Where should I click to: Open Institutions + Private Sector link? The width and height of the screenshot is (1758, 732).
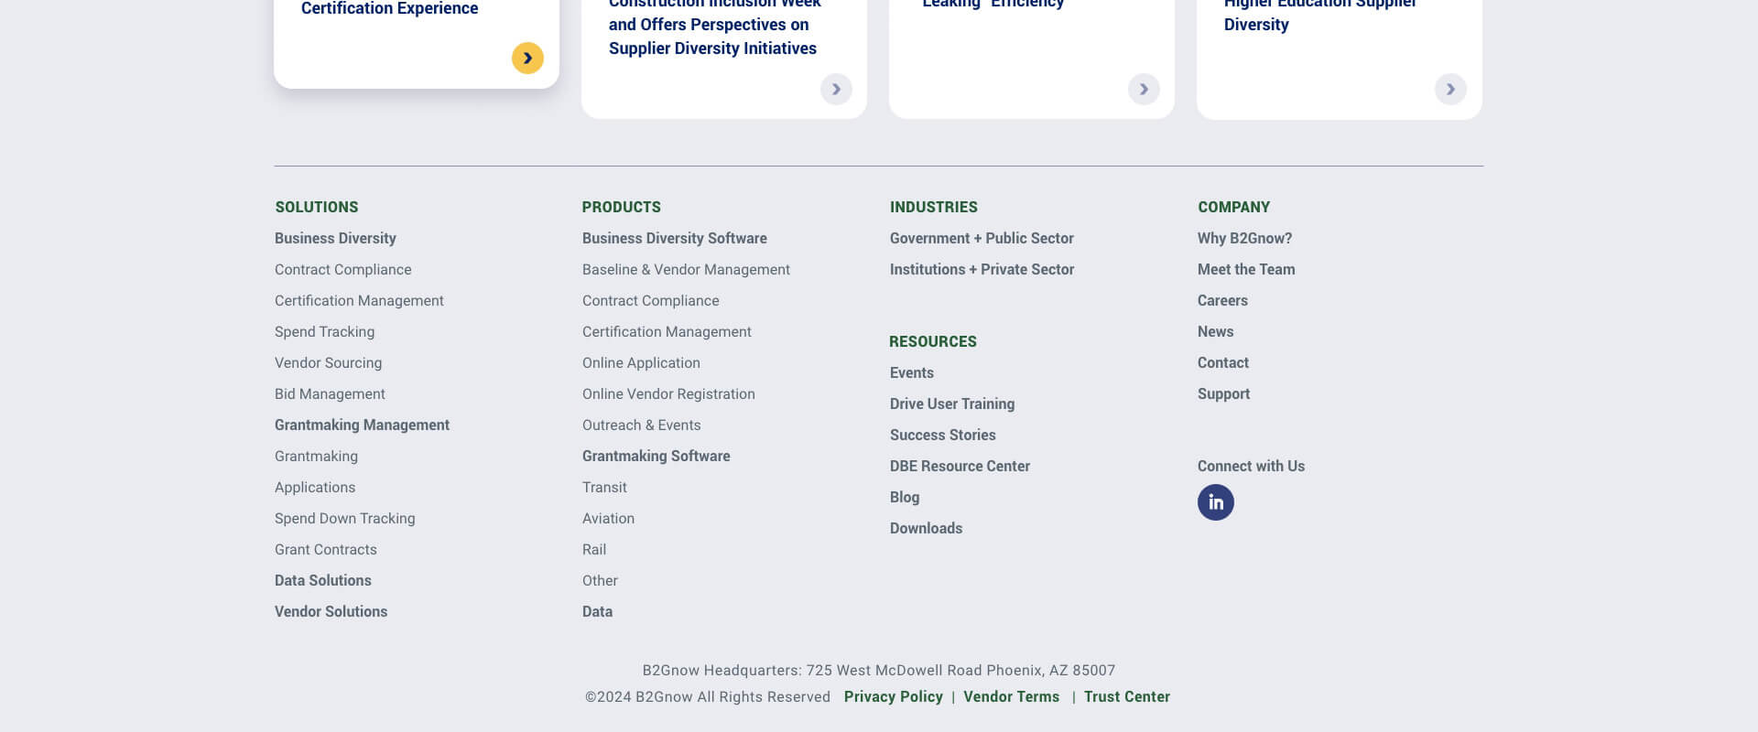coord(982,269)
